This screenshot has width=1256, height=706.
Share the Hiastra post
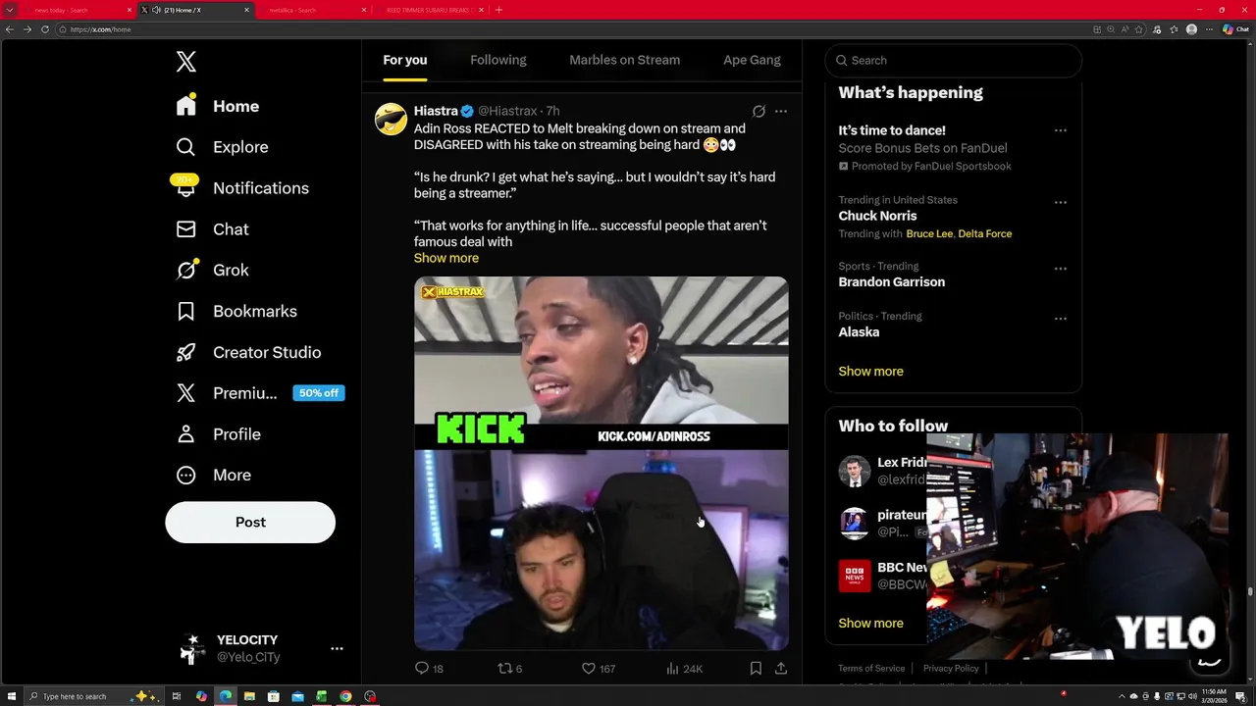[x=781, y=669]
